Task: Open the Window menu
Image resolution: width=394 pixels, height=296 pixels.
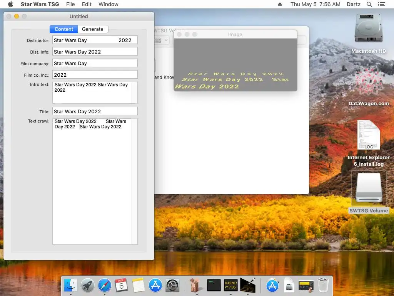Action: click(x=108, y=4)
